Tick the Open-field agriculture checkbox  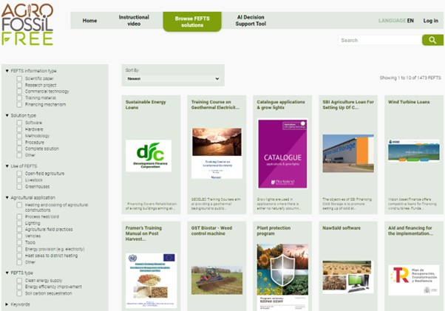point(19,174)
